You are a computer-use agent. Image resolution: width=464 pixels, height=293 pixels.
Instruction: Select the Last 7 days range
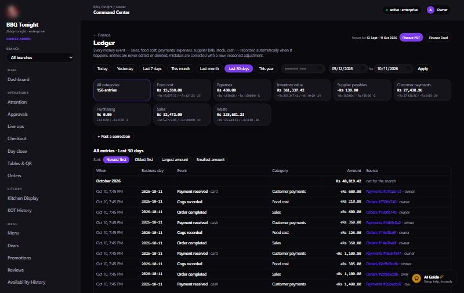pyautogui.click(x=152, y=68)
